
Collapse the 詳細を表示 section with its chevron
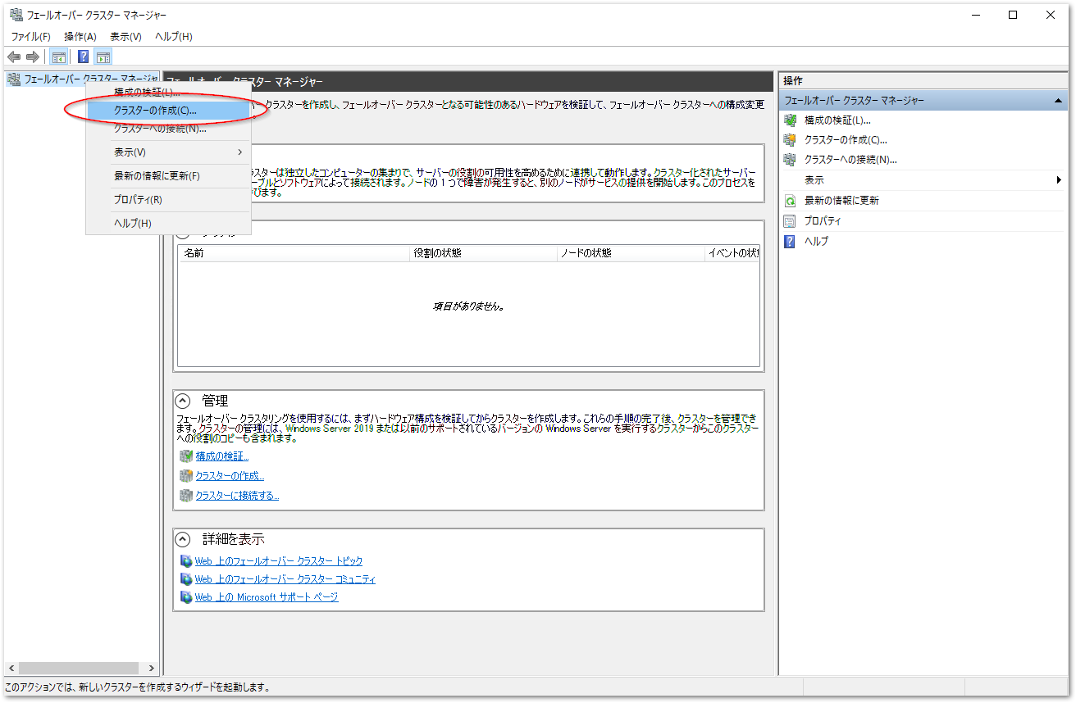tap(184, 539)
